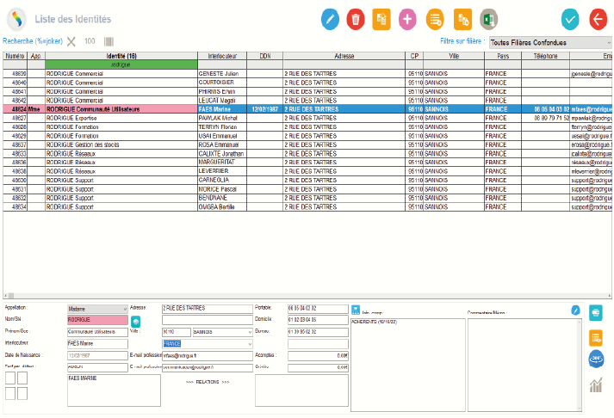The image size is (614, 418).
Task: Click the E-mail professionnel field
Action: [208, 356]
